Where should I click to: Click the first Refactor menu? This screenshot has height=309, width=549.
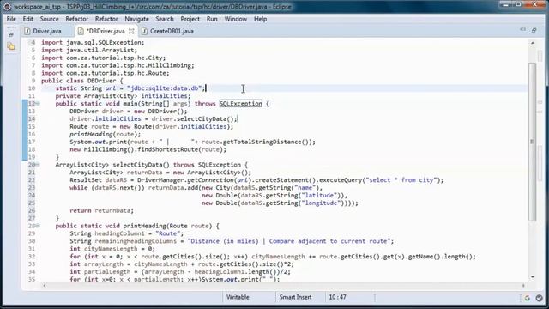[76, 19]
